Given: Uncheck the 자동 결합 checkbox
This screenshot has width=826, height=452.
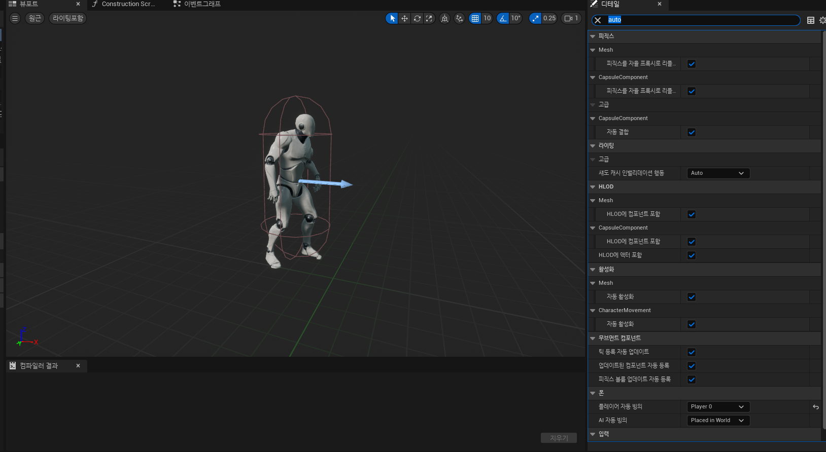Looking at the screenshot, I should click(x=692, y=132).
